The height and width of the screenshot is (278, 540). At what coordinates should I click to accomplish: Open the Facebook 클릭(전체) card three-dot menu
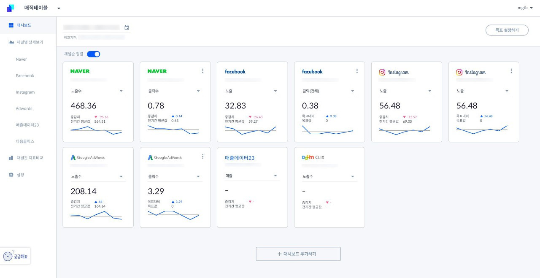pos(357,71)
